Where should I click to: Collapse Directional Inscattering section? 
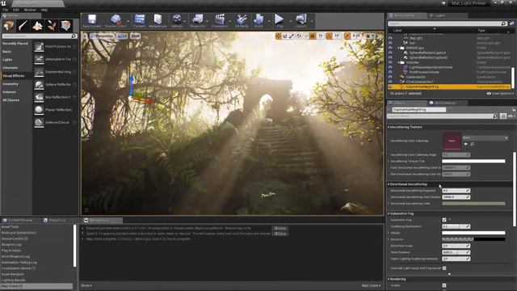(389, 184)
